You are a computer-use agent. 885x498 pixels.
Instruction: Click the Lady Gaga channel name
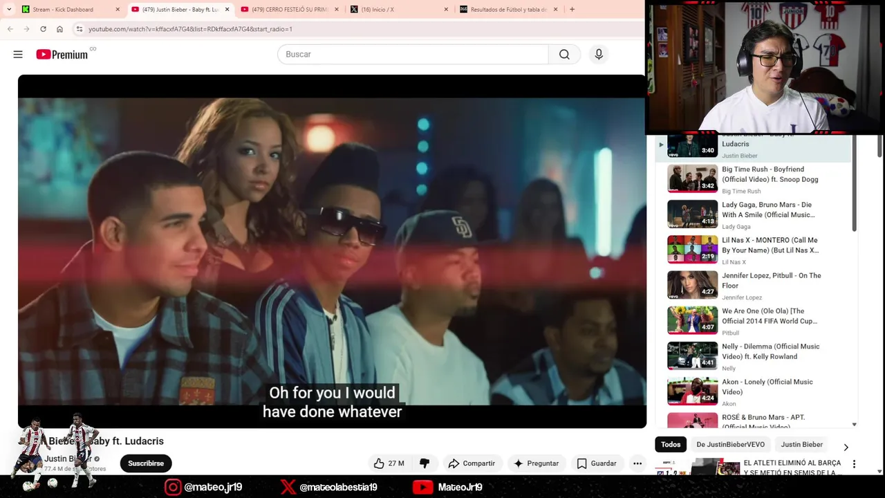coord(736,227)
